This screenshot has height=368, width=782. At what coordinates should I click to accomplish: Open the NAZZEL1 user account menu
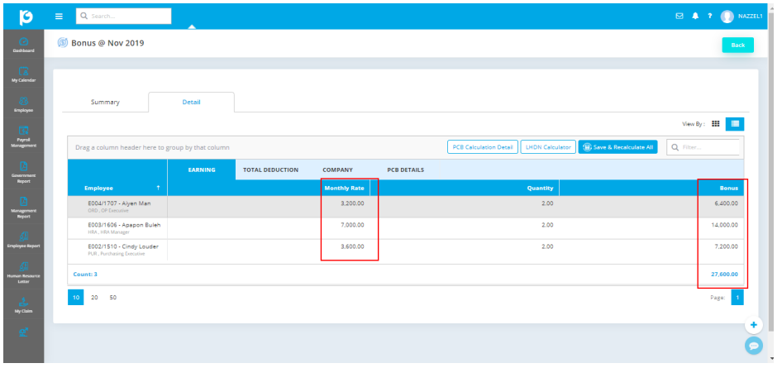pos(741,16)
